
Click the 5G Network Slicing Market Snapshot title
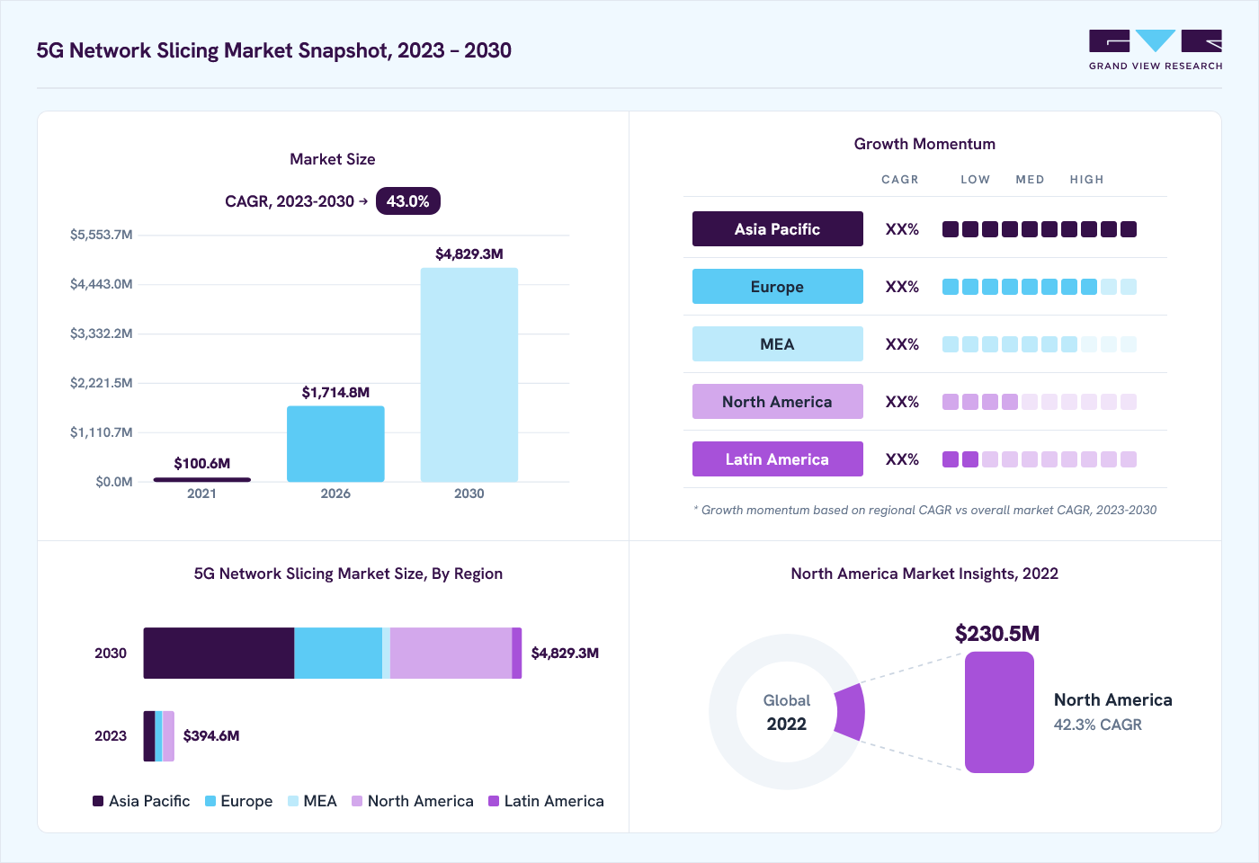pyautogui.click(x=274, y=50)
